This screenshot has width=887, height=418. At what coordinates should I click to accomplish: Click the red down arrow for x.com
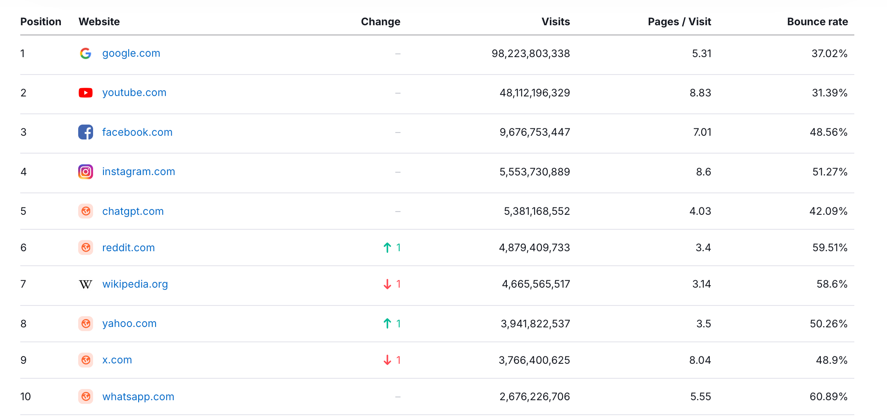point(387,360)
